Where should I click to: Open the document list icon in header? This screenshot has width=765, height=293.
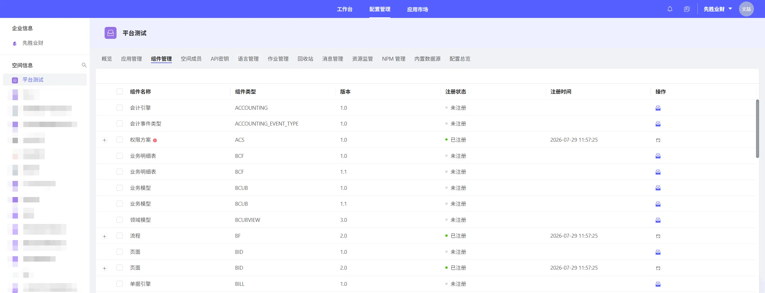coord(687,9)
